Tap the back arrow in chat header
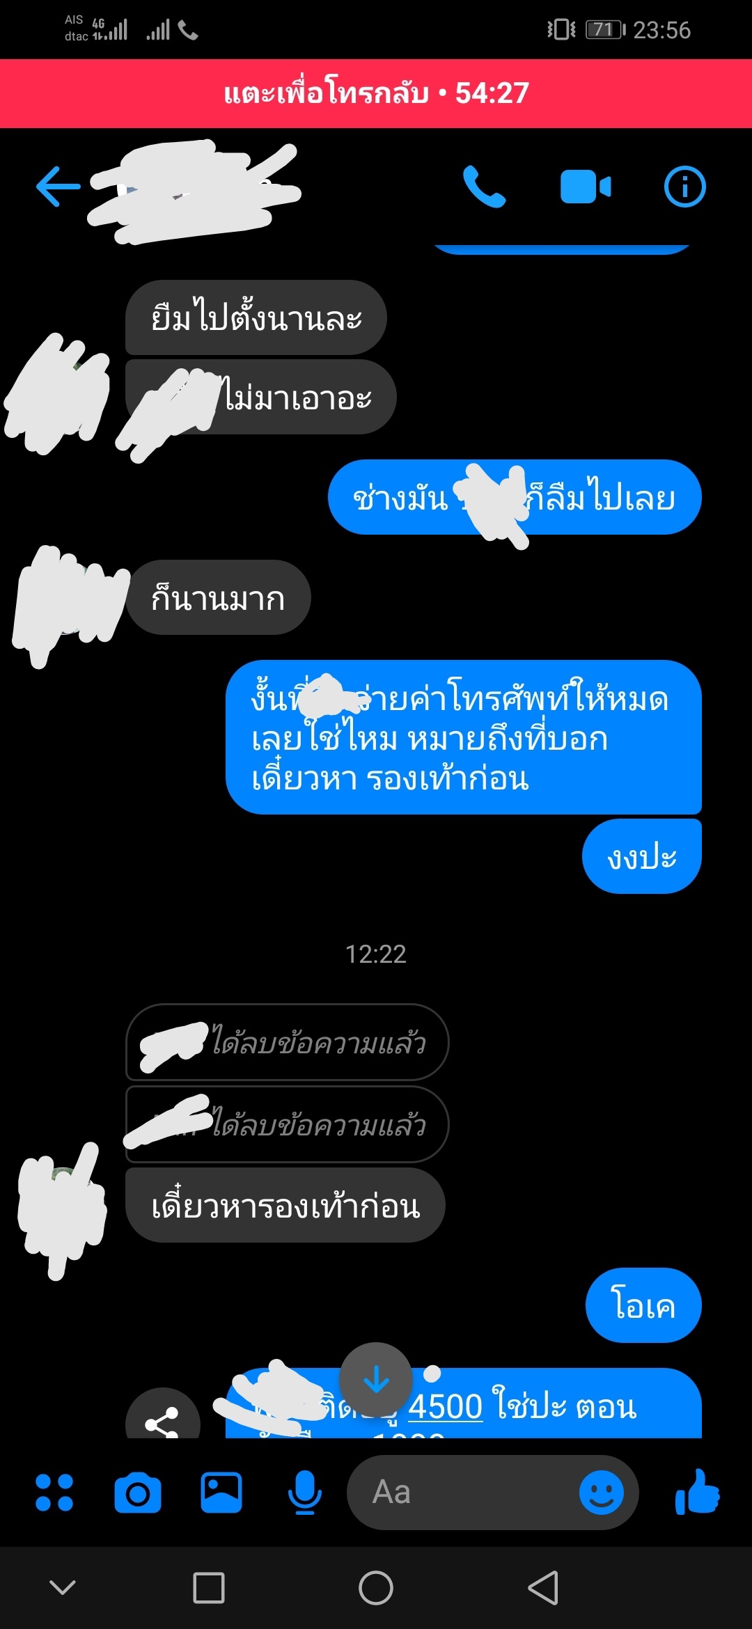Image resolution: width=752 pixels, height=1629 pixels. (x=58, y=187)
